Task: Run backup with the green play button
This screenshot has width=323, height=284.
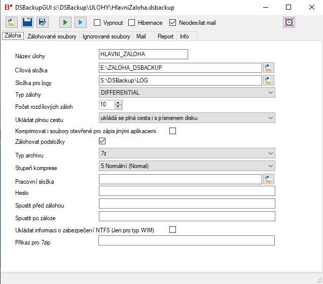Action: tap(65, 22)
